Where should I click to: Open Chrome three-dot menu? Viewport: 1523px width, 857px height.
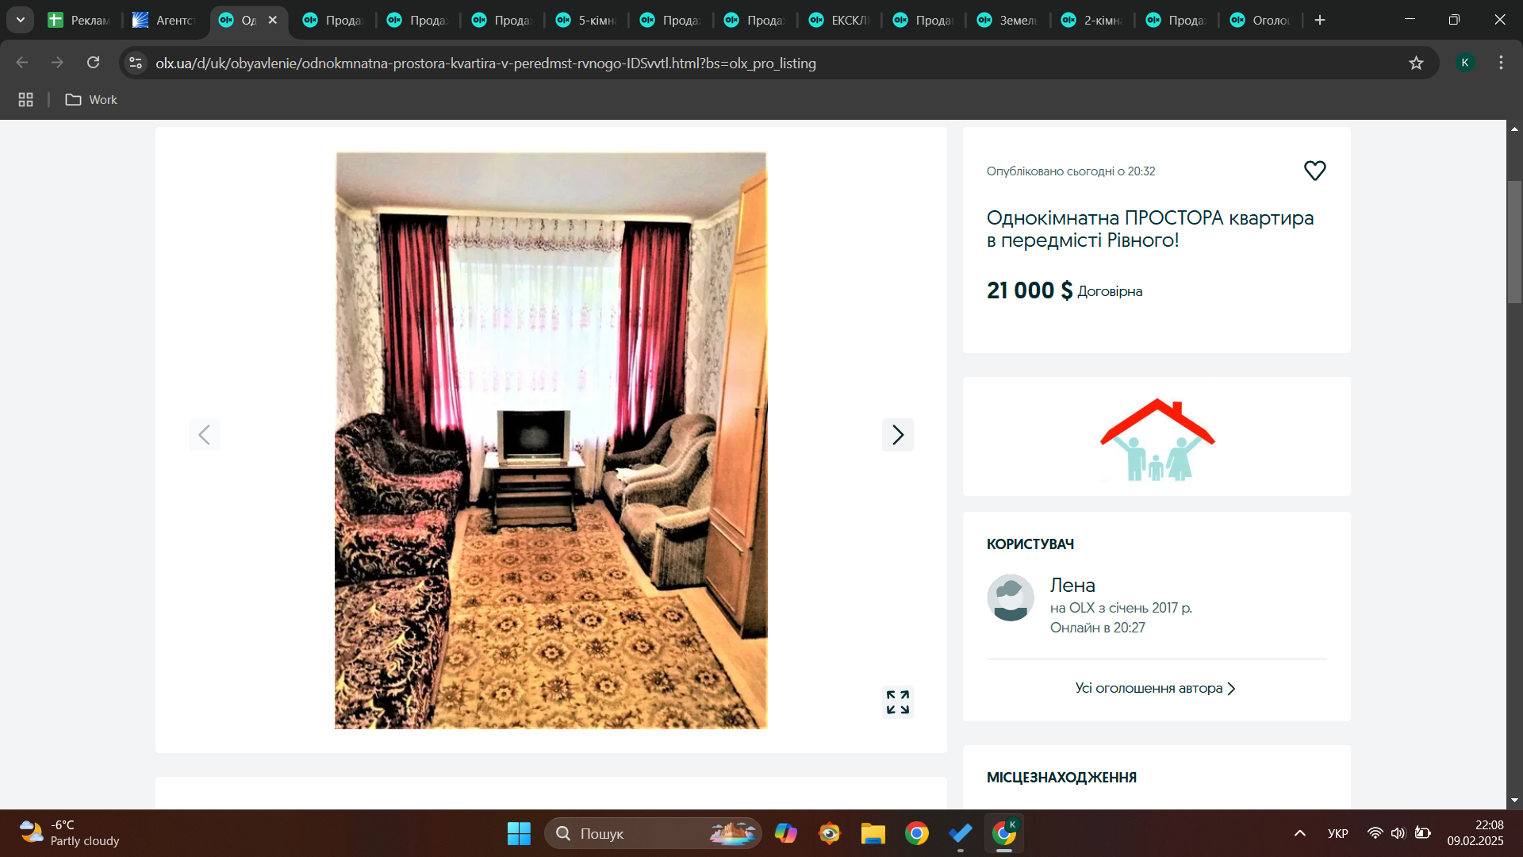1501,63
